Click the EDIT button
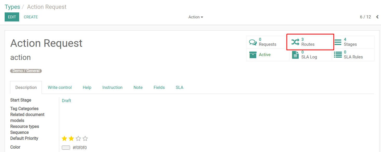The height and width of the screenshot is (152, 381). pos(12,17)
